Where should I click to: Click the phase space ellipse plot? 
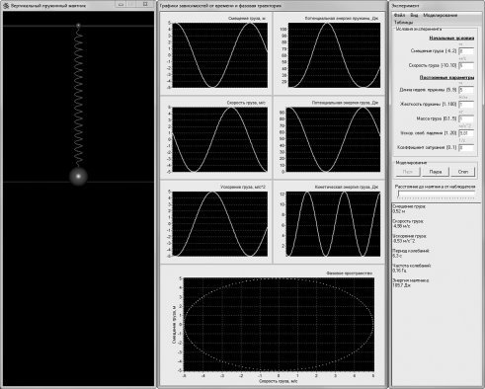279,324
